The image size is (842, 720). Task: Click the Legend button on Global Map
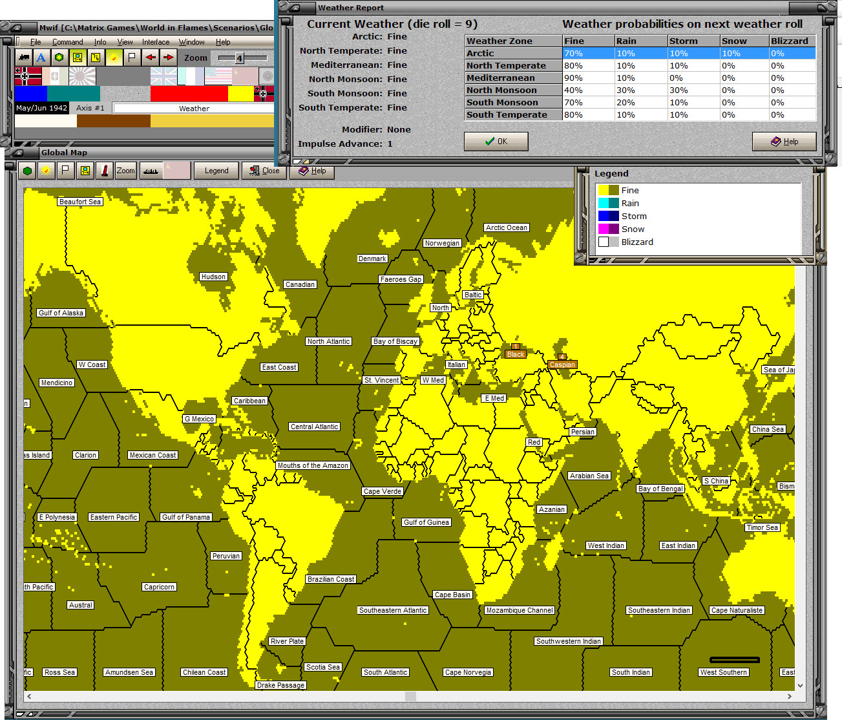216,171
